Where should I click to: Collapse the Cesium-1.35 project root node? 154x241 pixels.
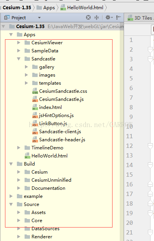[x=3, y=27]
